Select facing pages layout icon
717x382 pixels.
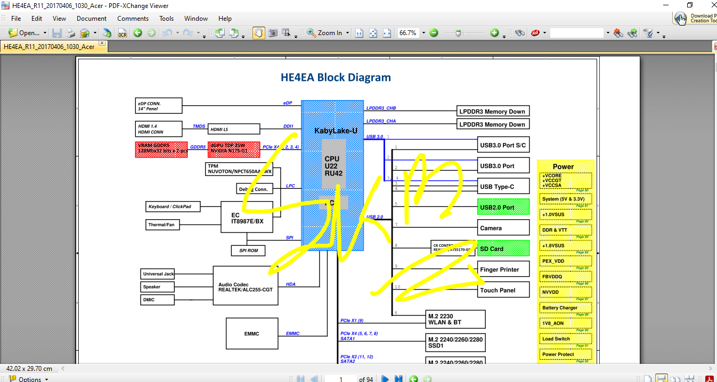click(x=675, y=379)
